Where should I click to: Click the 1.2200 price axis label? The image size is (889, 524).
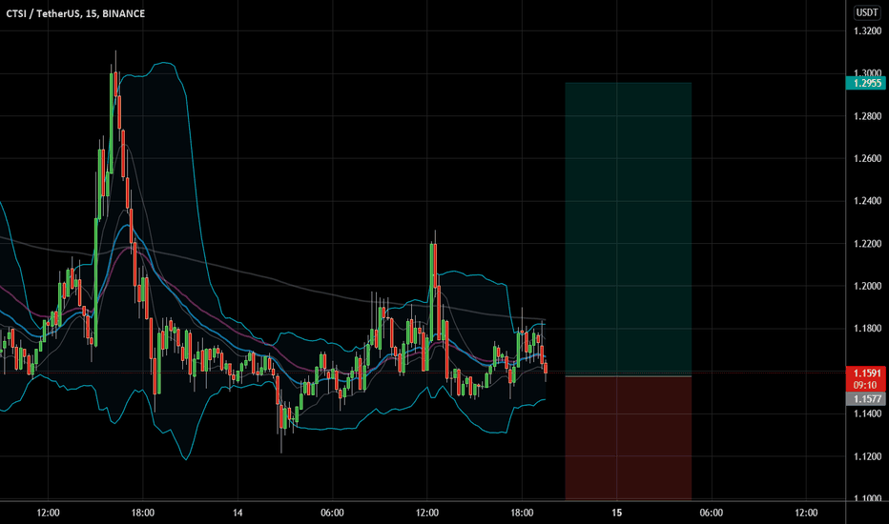click(867, 244)
